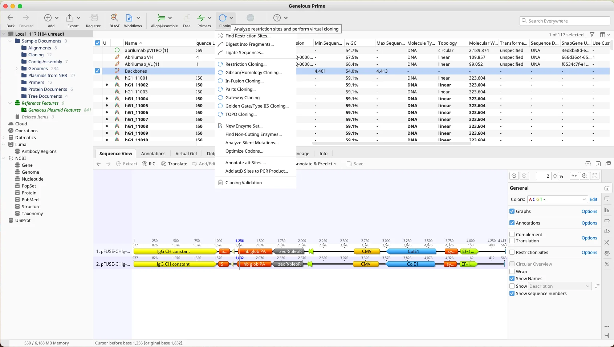
Task: Open Graphs Options link
Action: pyautogui.click(x=589, y=211)
